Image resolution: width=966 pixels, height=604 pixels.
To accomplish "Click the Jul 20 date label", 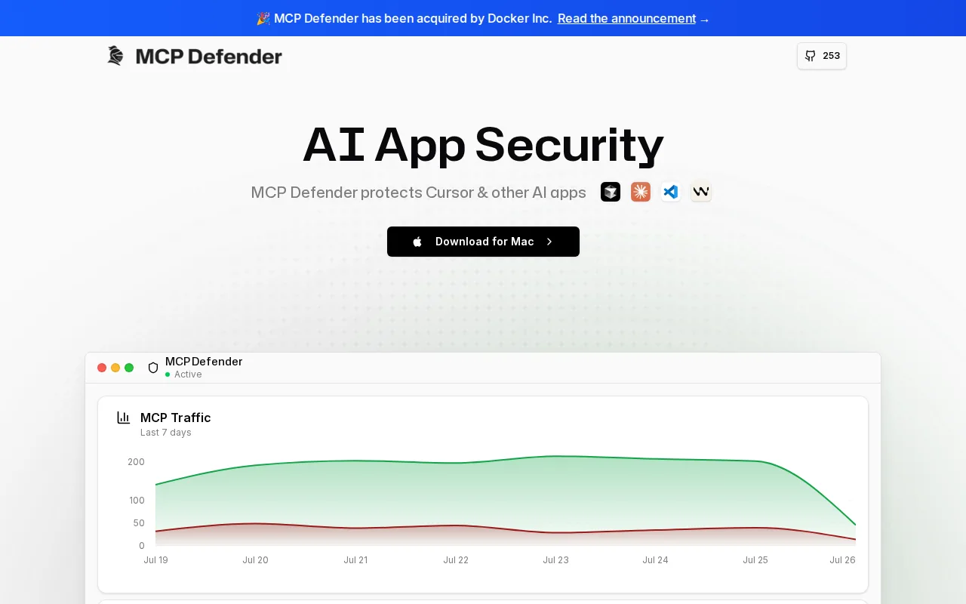I will pos(255,560).
